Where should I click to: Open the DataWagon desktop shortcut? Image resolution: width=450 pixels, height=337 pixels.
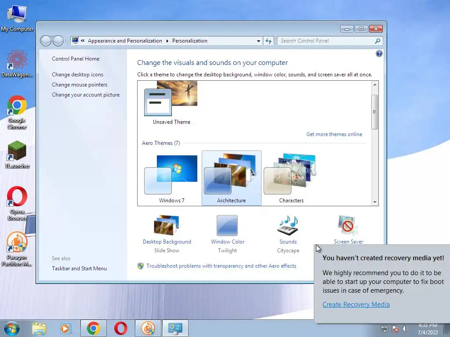(17, 63)
